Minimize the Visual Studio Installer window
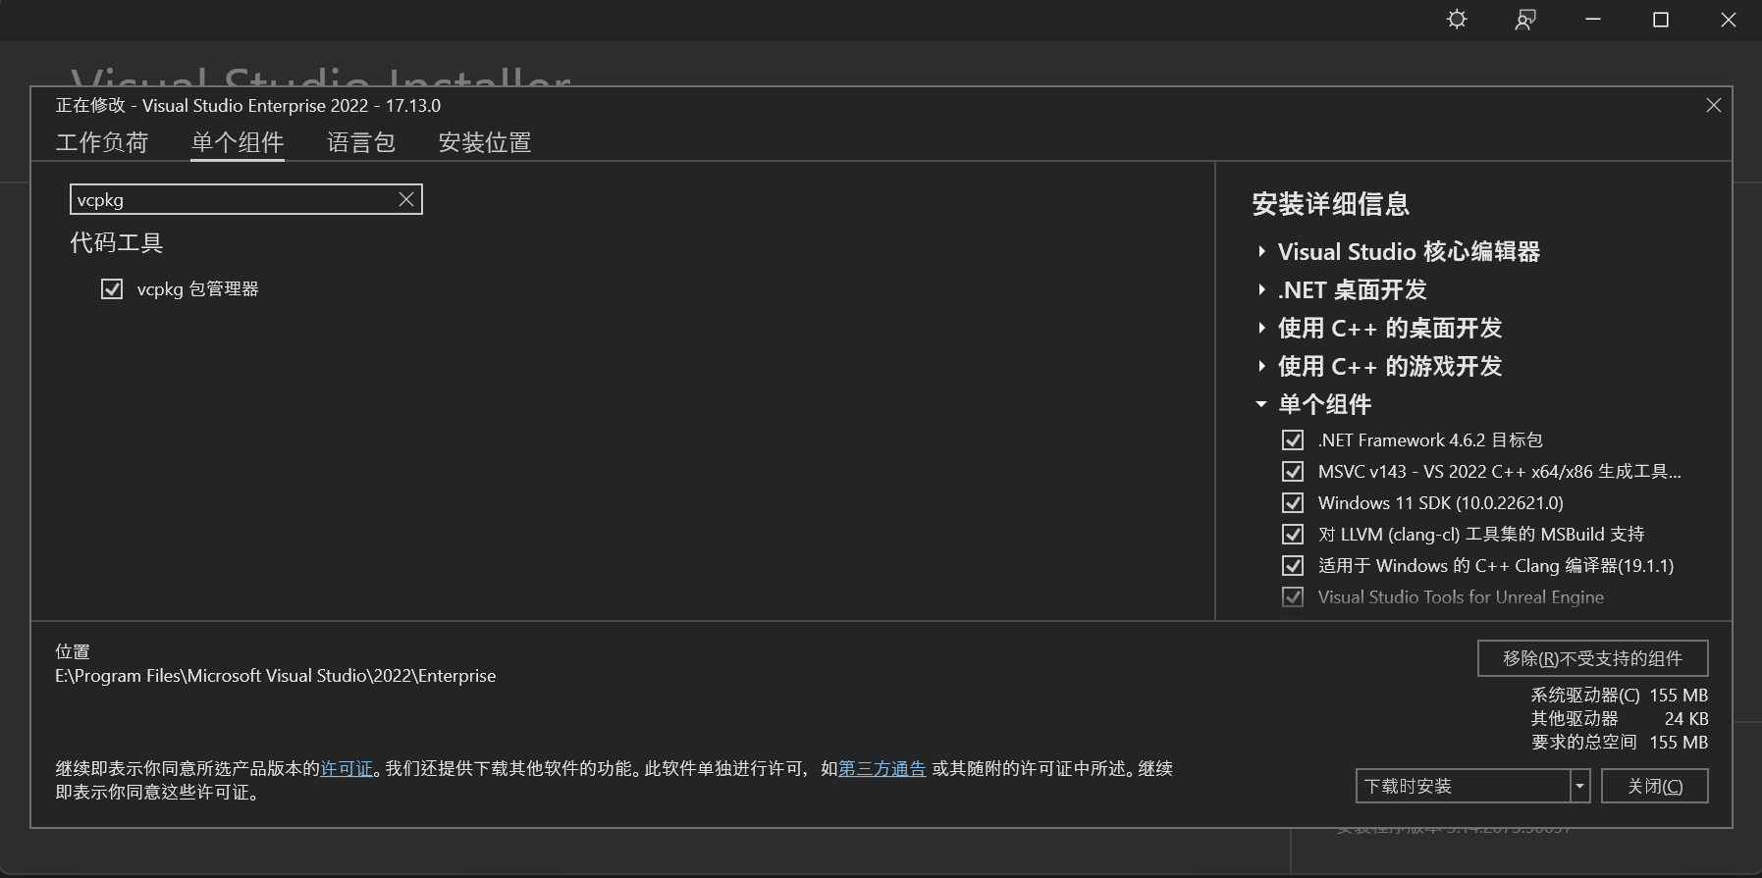This screenshot has width=1762, height=878. click(1593, 20)
